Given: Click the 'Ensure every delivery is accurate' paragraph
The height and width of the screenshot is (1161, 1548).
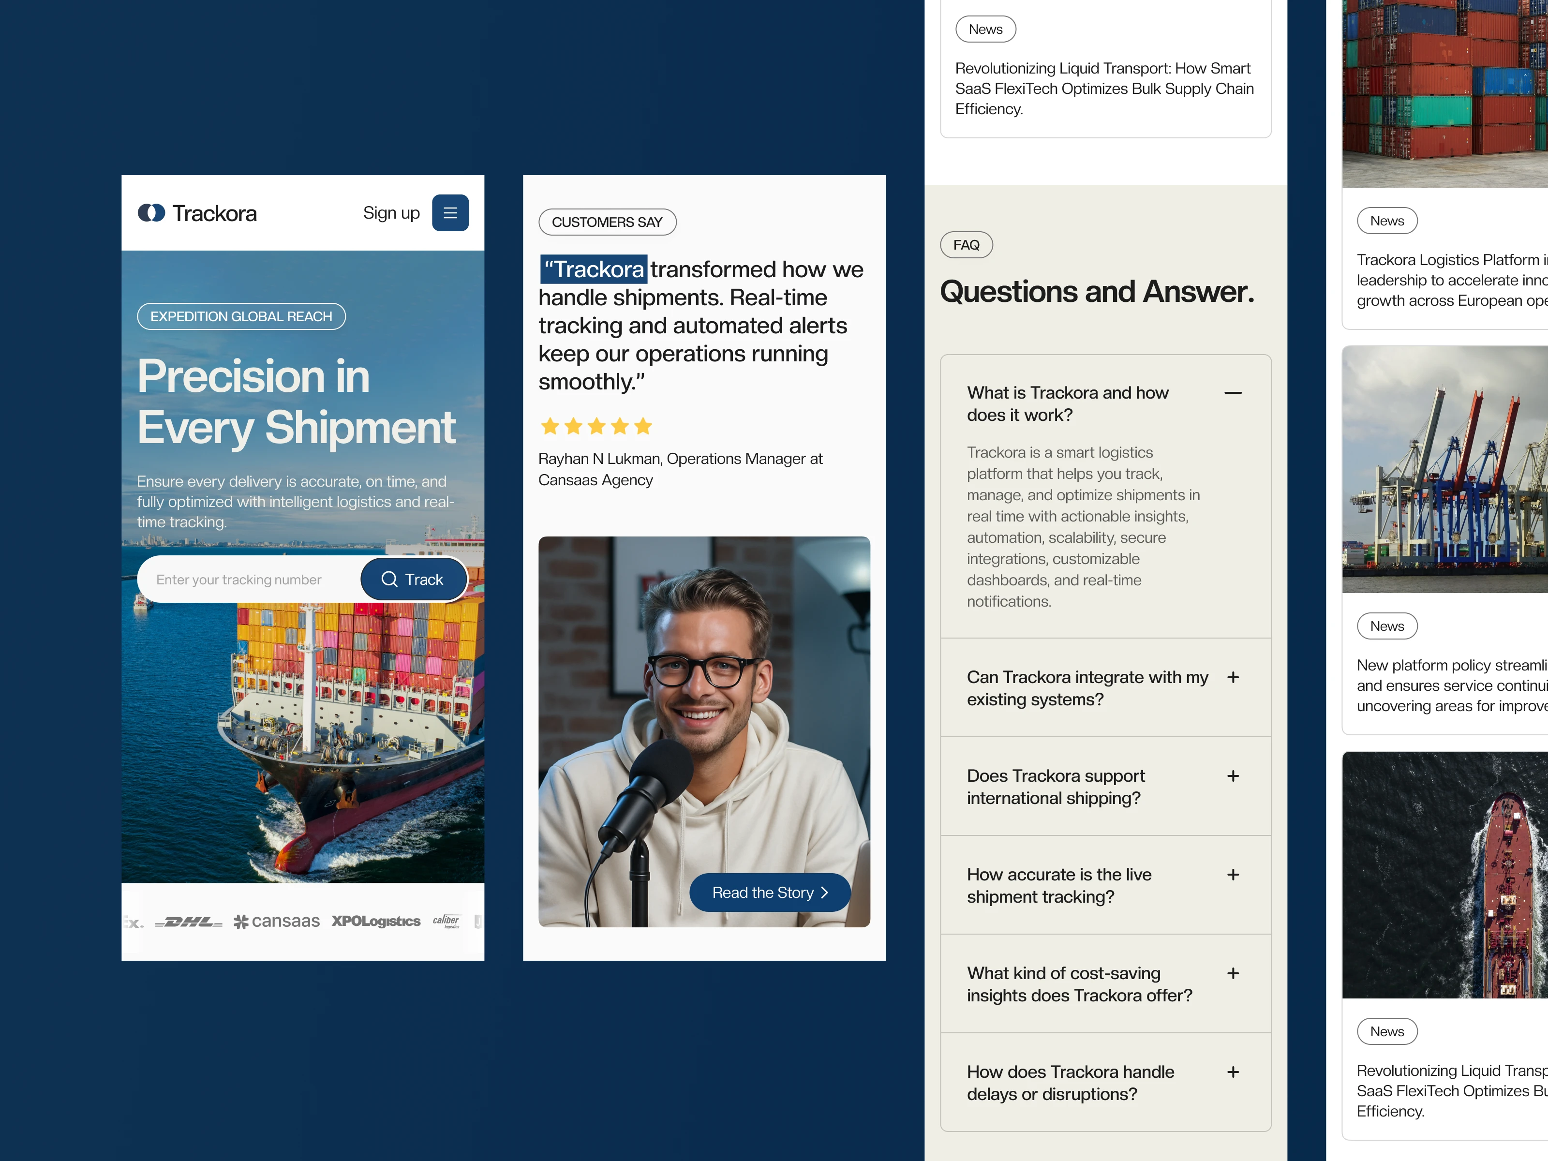Looking at the screenshot, I should click(x=296, y=502).
